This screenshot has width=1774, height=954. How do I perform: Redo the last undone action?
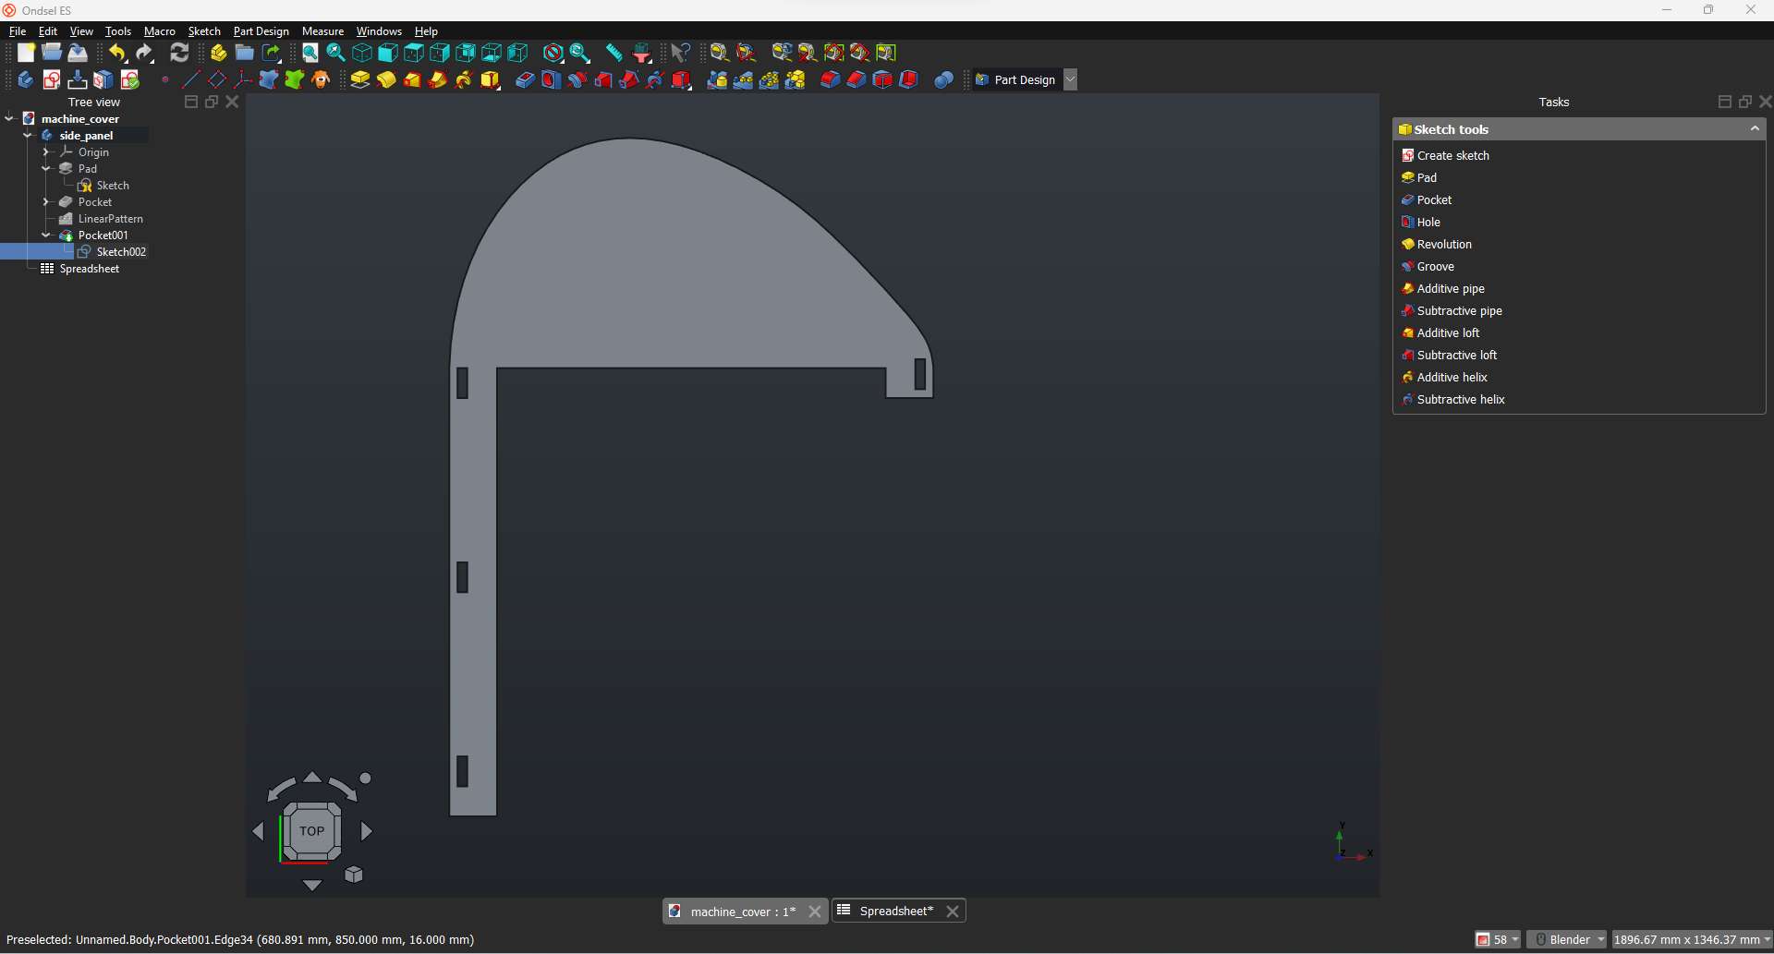point(144,53)
